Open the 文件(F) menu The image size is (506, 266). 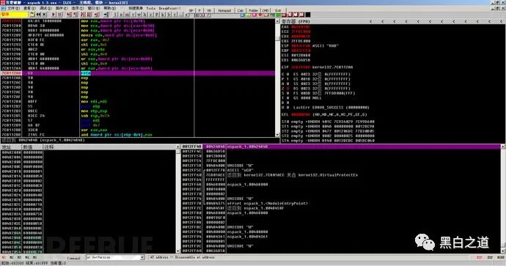click(13, 8)
